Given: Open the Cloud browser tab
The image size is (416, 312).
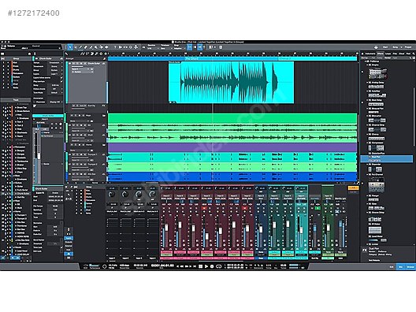Looking at the screenshot, I should [x=402, y=54].
